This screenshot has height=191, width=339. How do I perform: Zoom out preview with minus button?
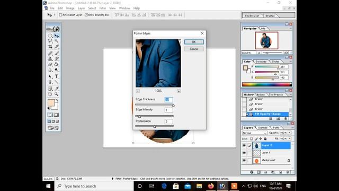point(138,91)
